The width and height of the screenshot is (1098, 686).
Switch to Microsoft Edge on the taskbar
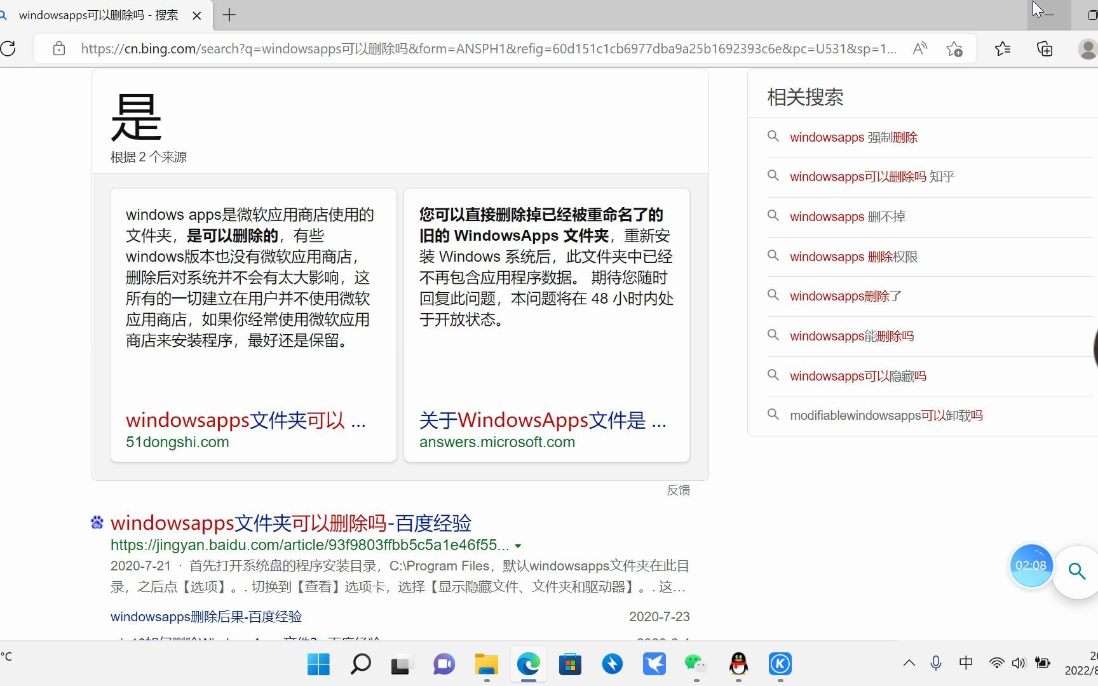(x=528, y=664)
